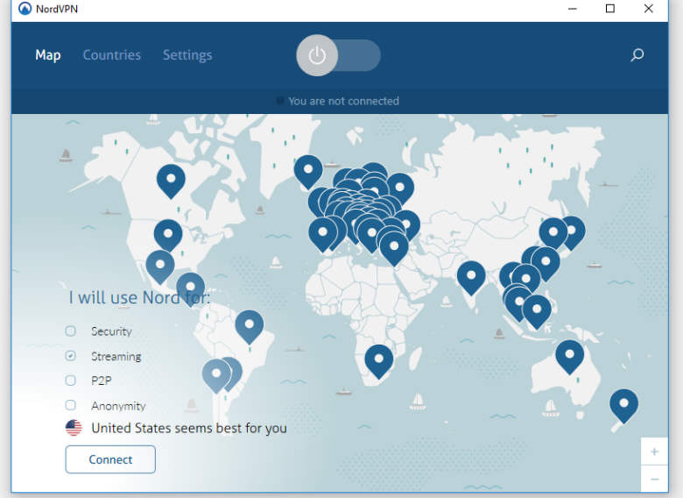Click the Connect button
This screenshot has width=683, height=498.
pos(110,459)
